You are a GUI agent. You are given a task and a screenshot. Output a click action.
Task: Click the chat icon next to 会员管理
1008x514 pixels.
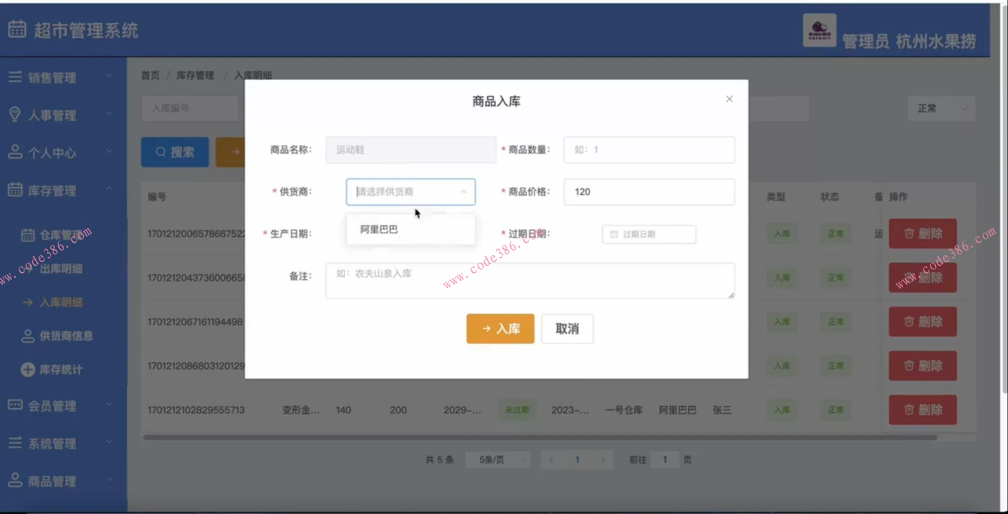pyautogui.click(x=15, y=404)
